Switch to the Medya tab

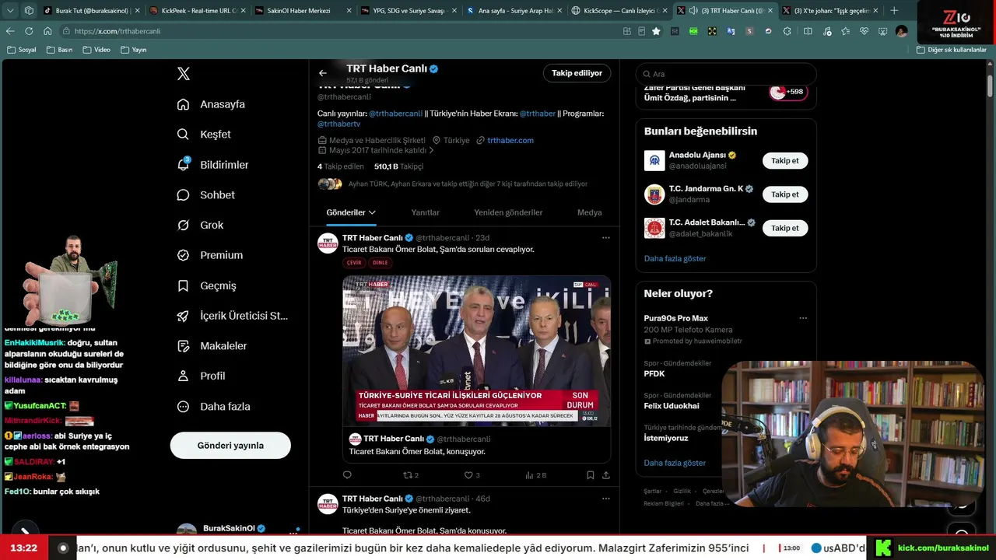pyautogui.click(x=589, y=212)
